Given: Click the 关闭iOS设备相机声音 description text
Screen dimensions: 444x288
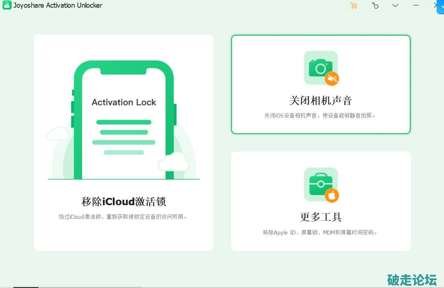Looking at the screenshot, I should point(320,115).
